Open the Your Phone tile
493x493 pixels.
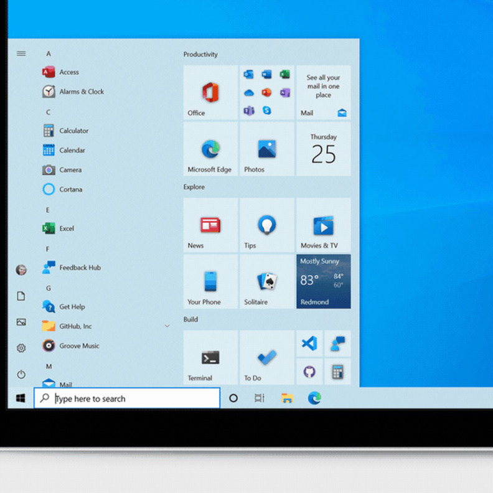click(x=210, y=281)
